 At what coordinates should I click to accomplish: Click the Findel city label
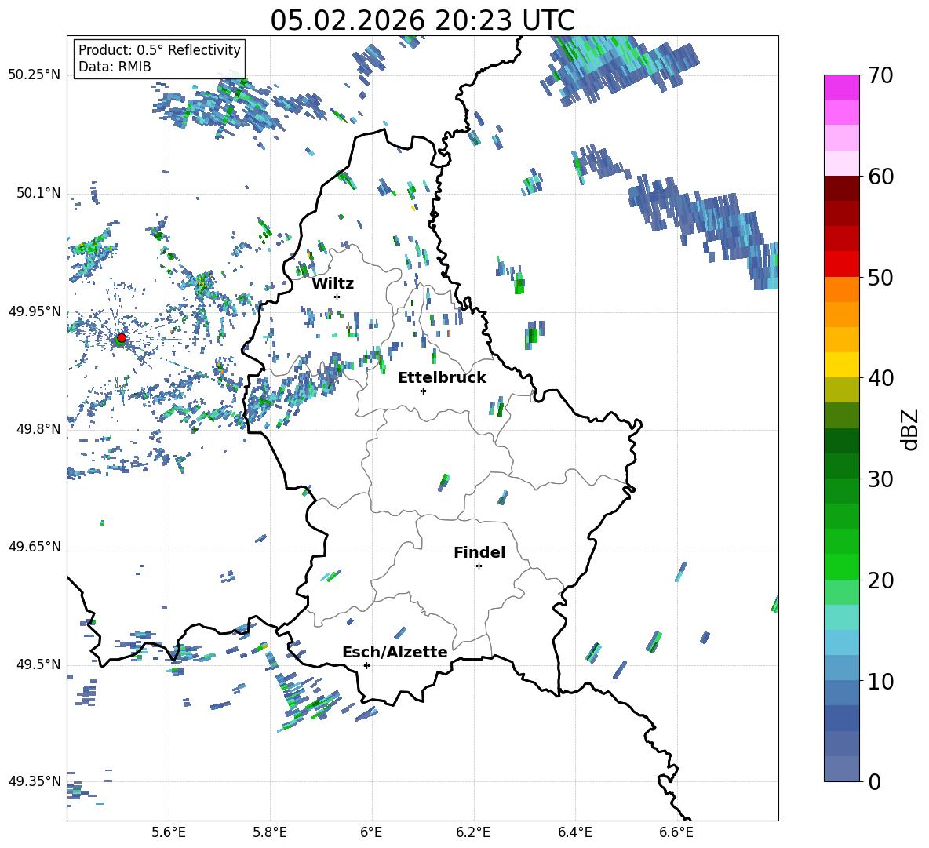pos(479,552)
